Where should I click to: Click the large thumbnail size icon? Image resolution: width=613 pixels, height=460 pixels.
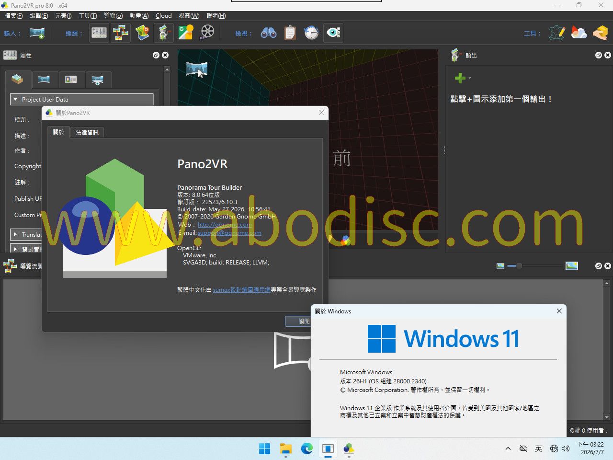click(572, 266)
